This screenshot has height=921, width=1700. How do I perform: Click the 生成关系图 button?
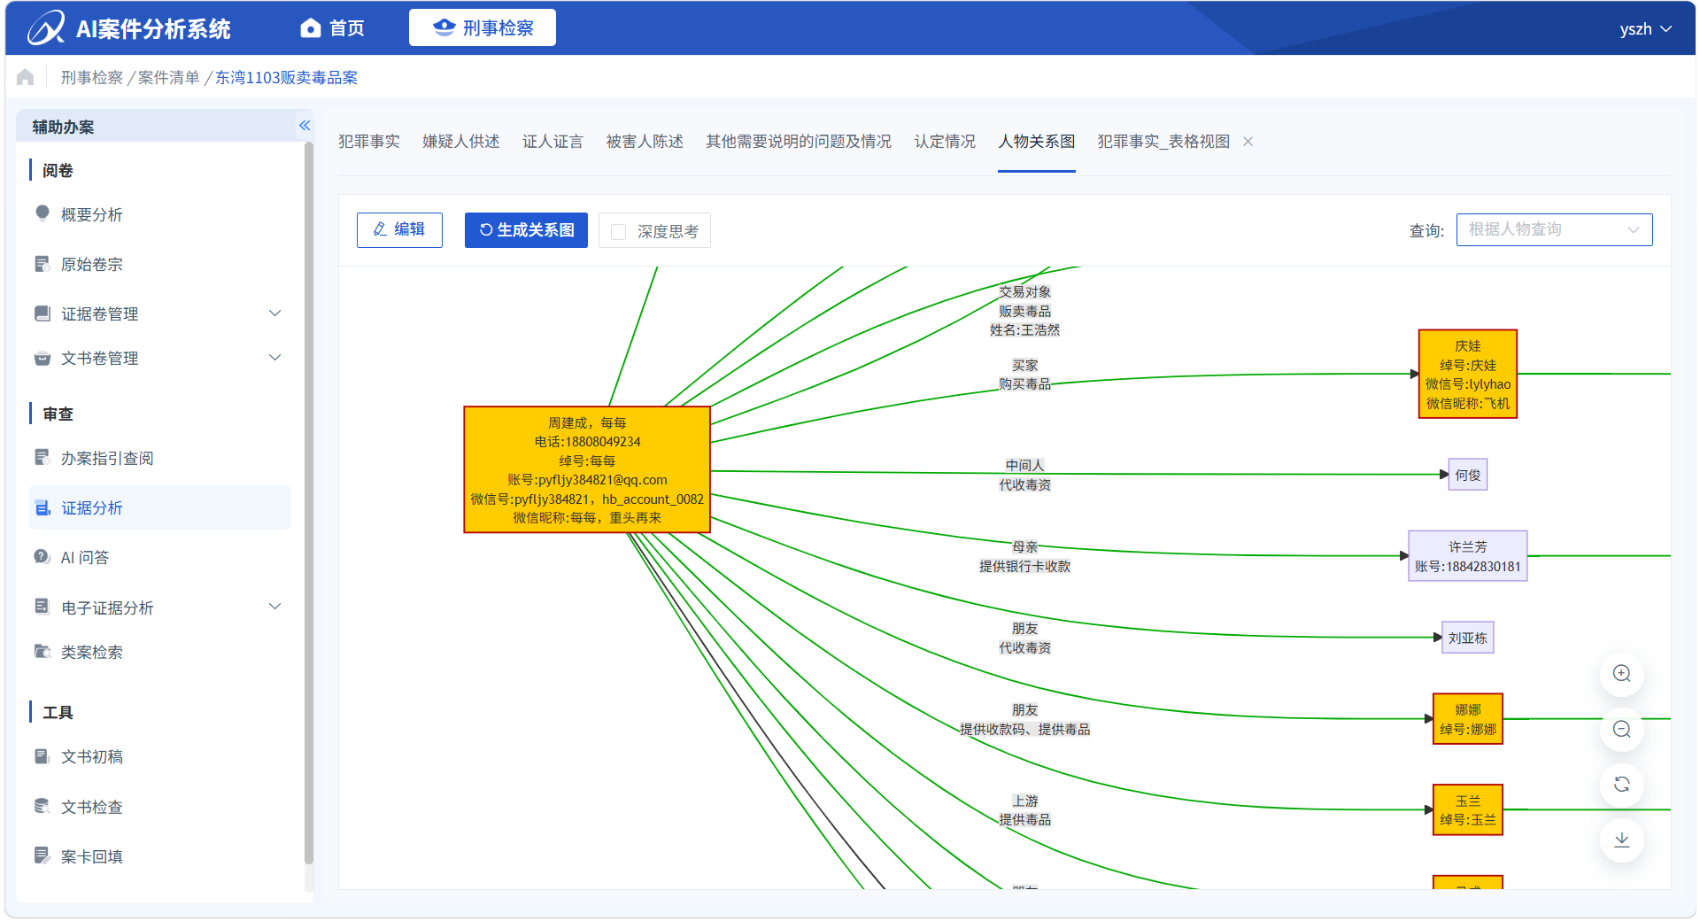pos(526,230)
